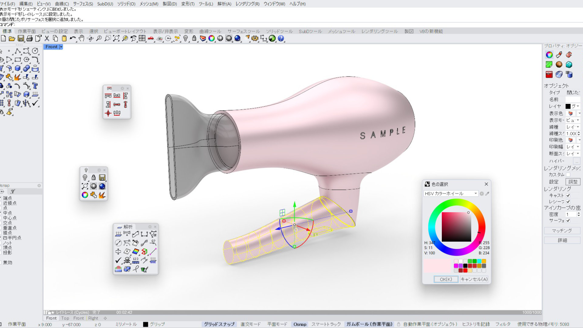The height and width of the screenshot is (328, 583).
Task: Switch to the Top viewport tab
Action: coord(65,318)
